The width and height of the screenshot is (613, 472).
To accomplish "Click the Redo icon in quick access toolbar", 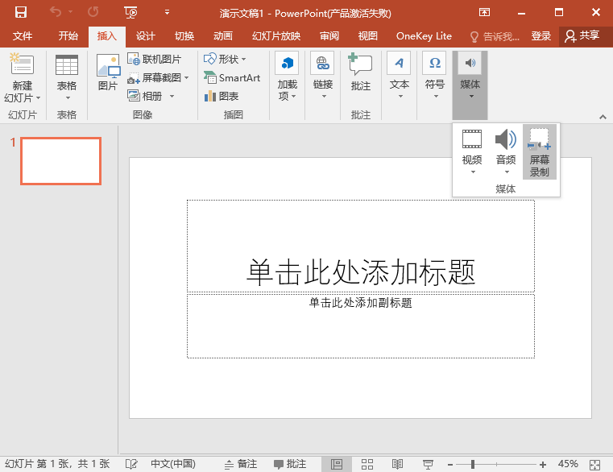I will tap(93, 13).
